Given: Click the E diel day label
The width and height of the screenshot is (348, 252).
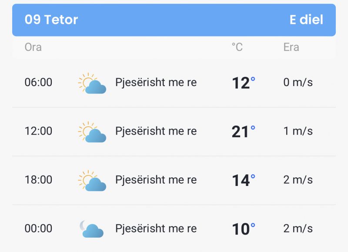Looking at the screenshot, I should click(x=306, y=20).
